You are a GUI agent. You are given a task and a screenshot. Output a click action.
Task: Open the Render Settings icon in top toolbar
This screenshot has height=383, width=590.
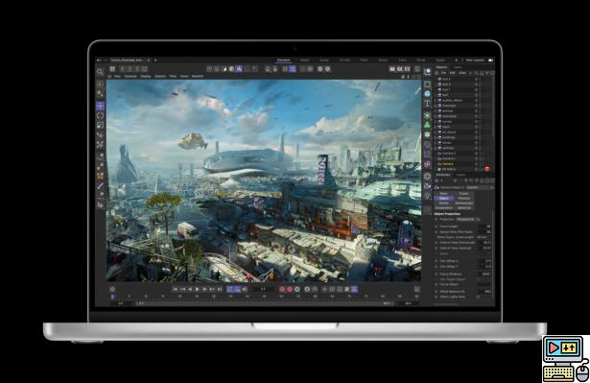(x=407, y=69)
